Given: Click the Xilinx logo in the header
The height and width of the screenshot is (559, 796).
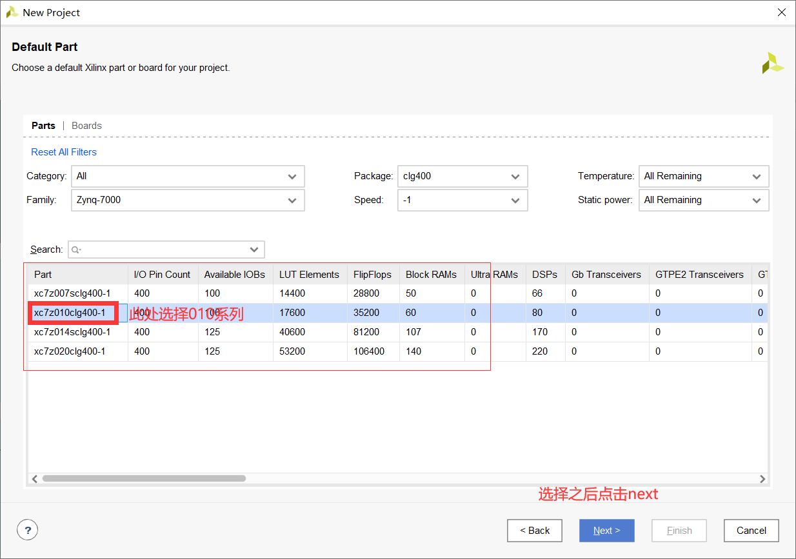Looking at the screenshot, I should click(x=772, y=63).
